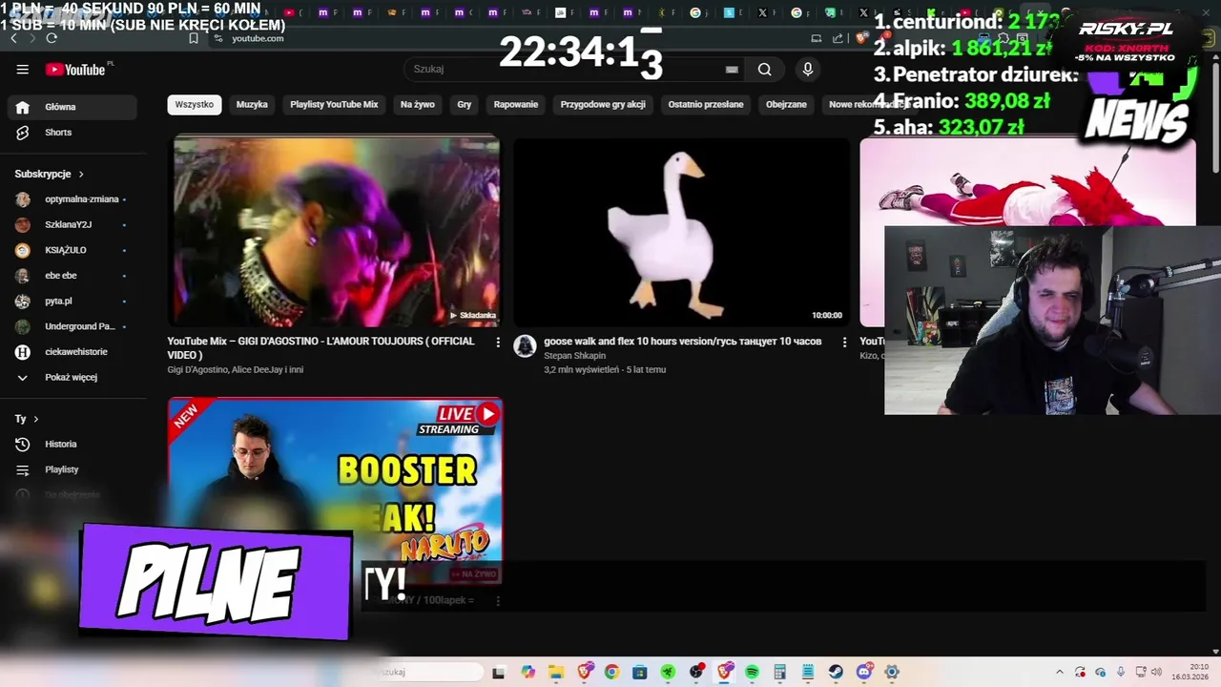Select Playlisty YouTube Mix chip
Image resolution: width=1221 pixels, height=687 pixels.
pos(334,104)
